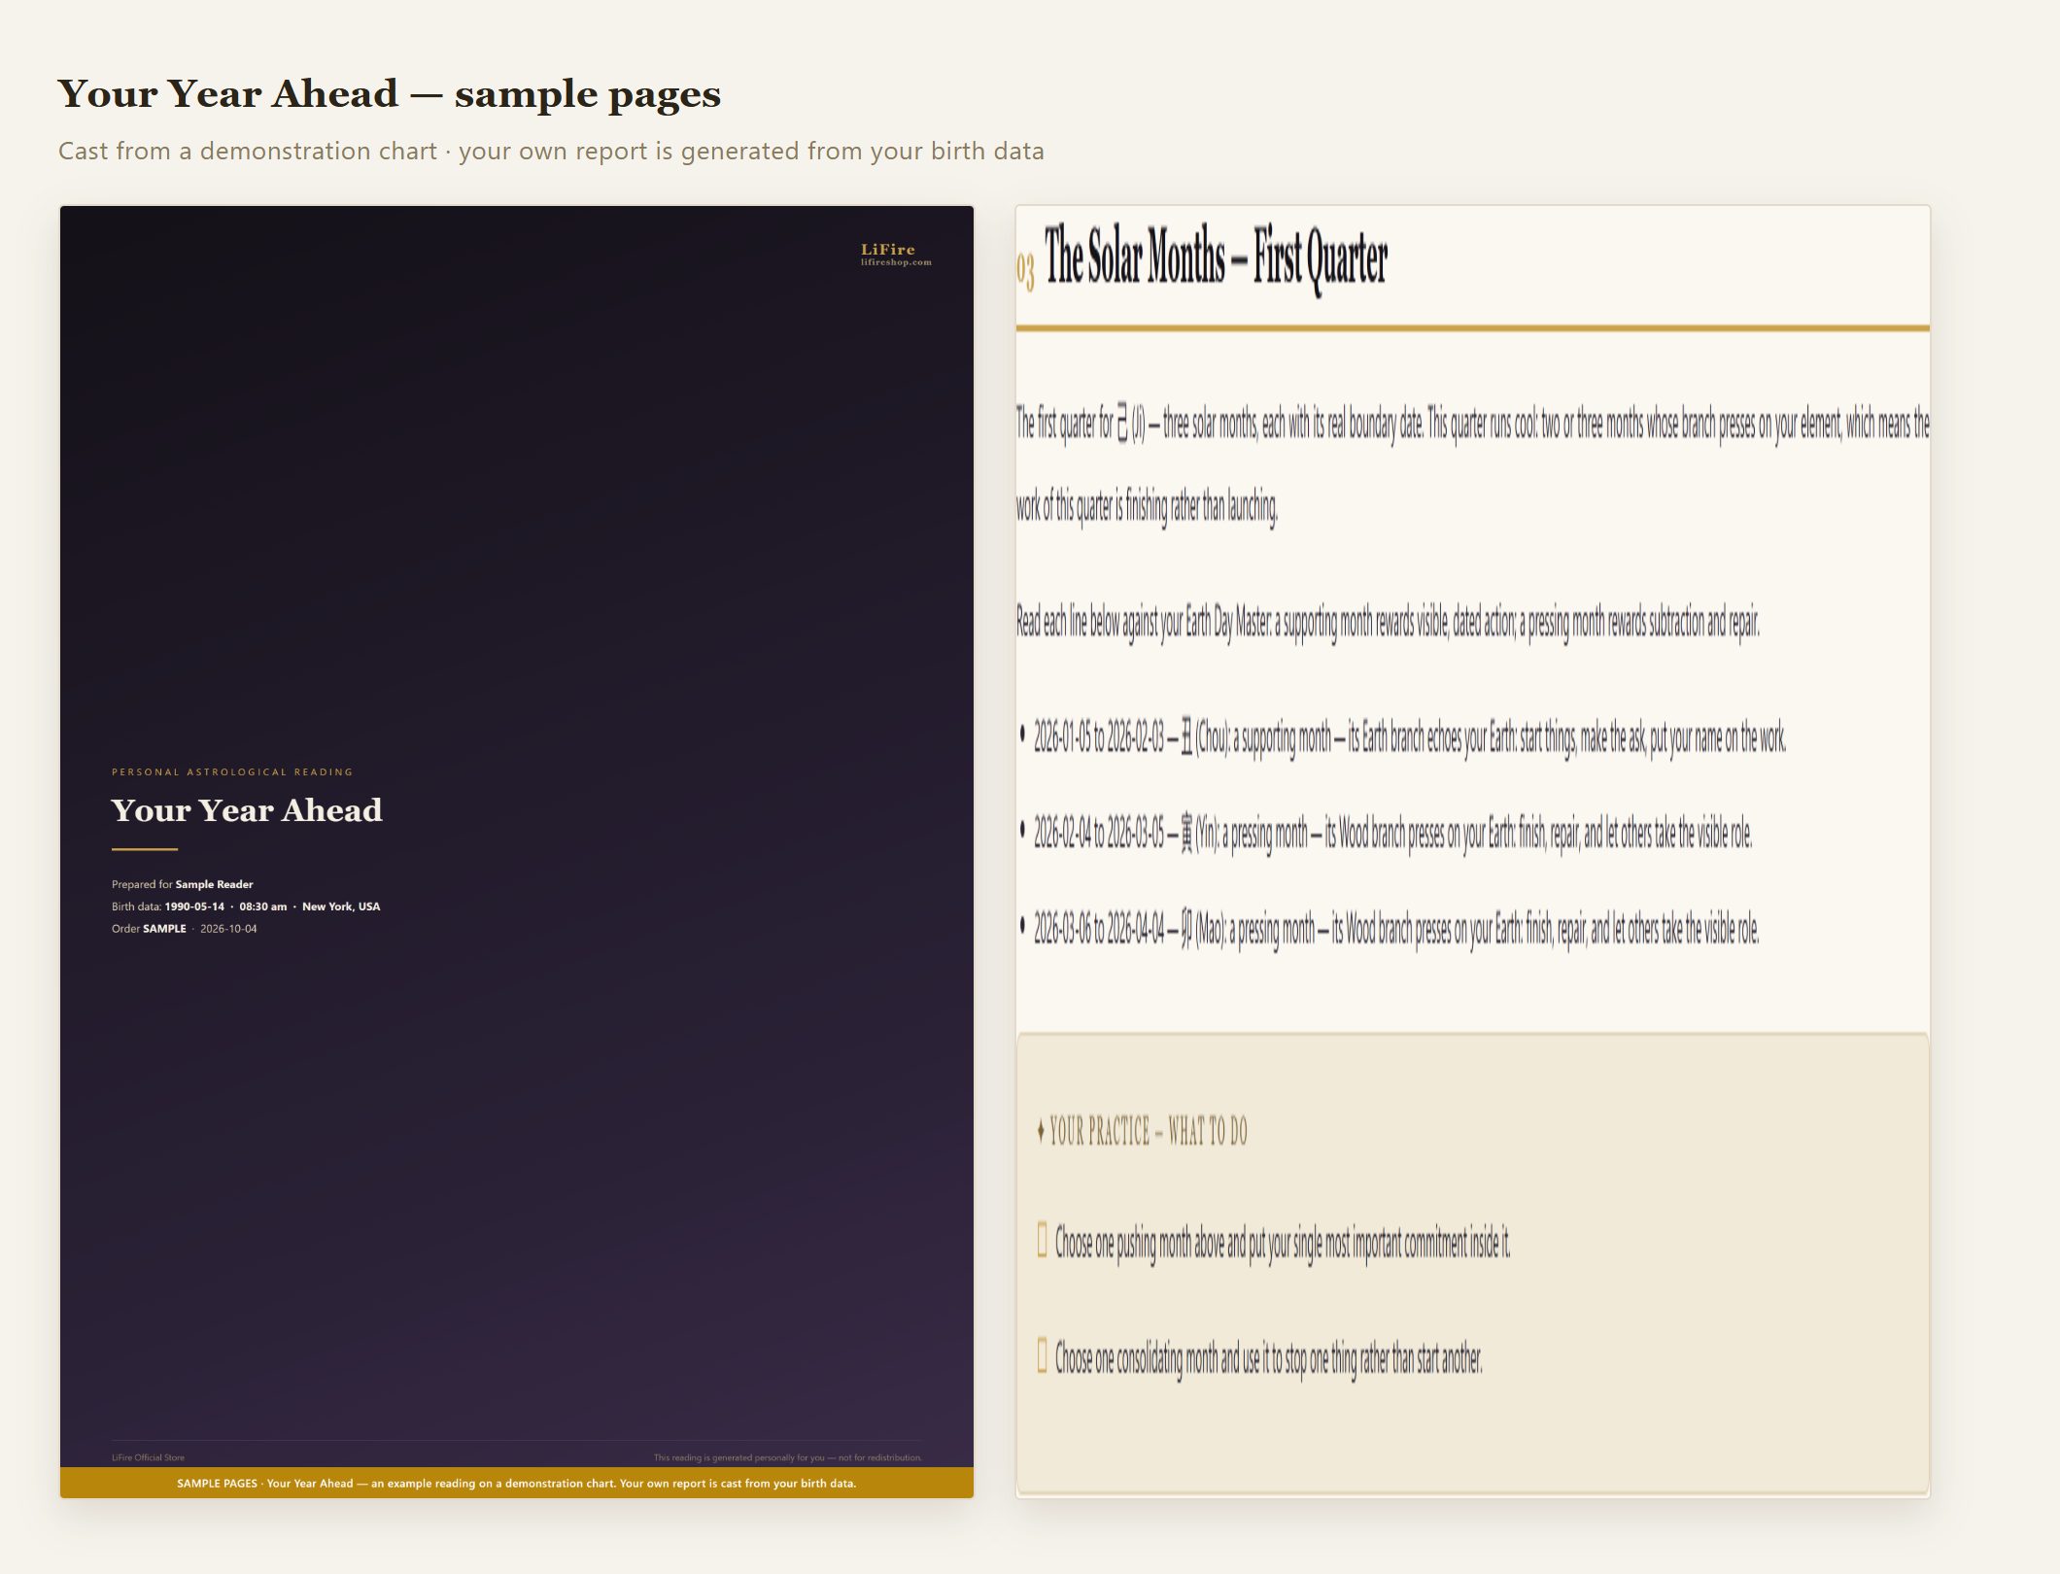Click the gold 'SAMPLE PAGES' banner
This screenshot has width=2060, height=1574.
(x=517, y=1483)
